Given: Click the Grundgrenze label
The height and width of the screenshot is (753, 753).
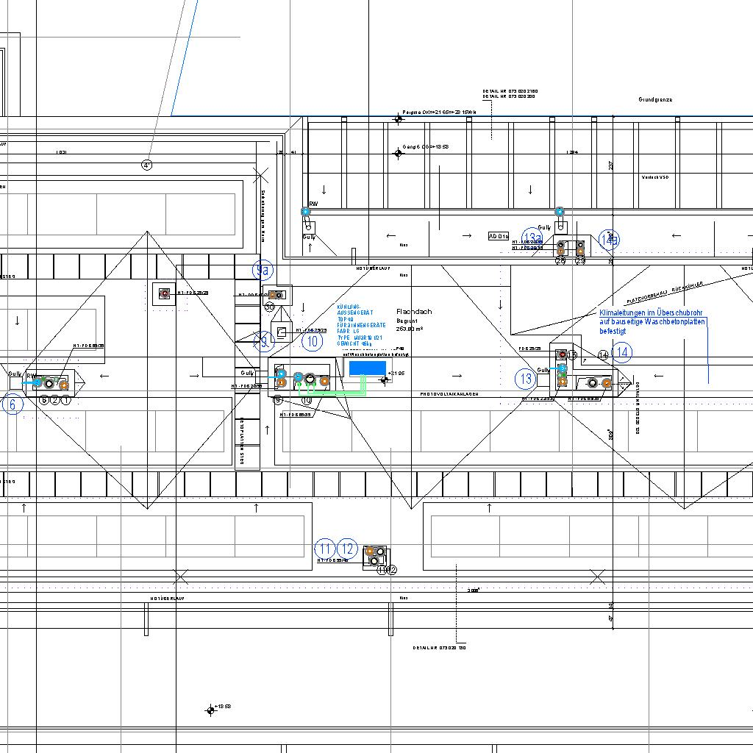Looking at the screenshot, I should click(x=655, y=99).
